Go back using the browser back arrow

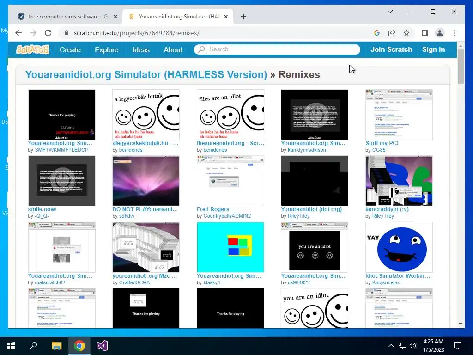[18, 33]
